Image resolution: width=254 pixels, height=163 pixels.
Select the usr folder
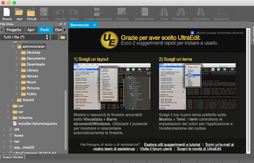click(x=18, y=106)
